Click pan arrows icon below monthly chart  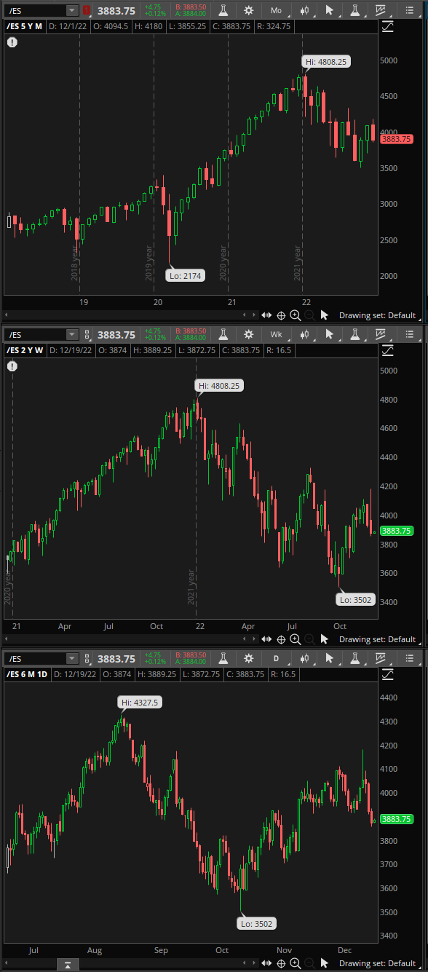[x=266, y=315]
